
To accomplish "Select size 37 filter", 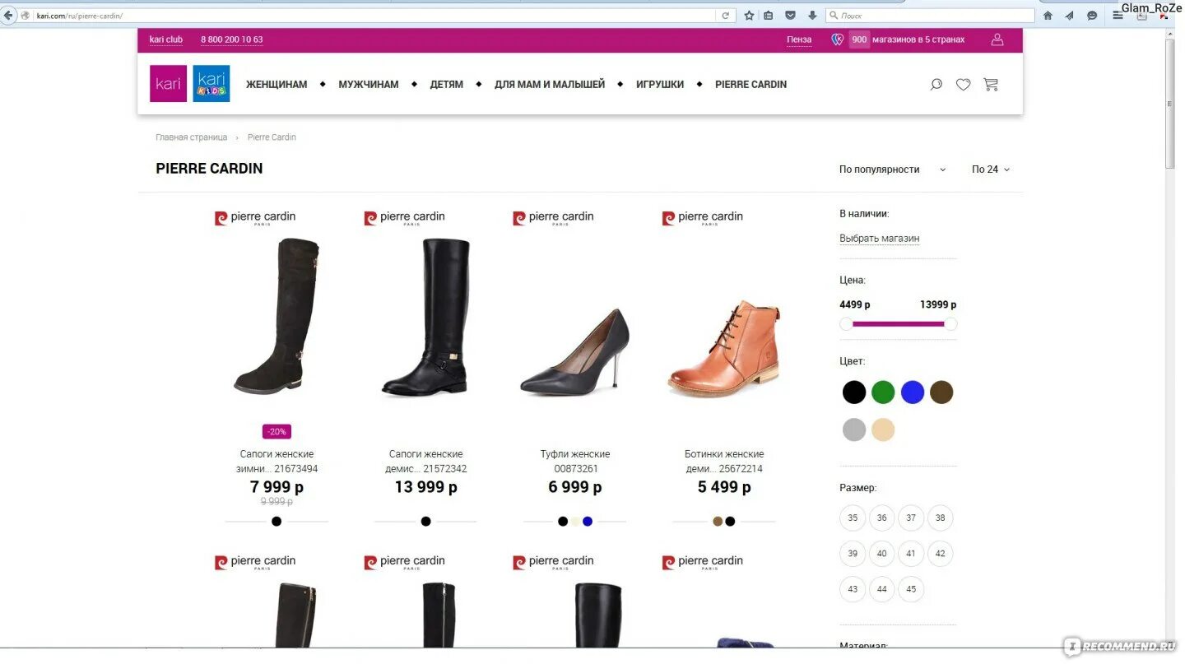I will pos(911,518).
